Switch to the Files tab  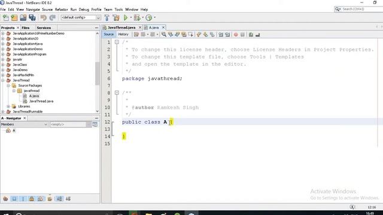[x=25, y=28]
